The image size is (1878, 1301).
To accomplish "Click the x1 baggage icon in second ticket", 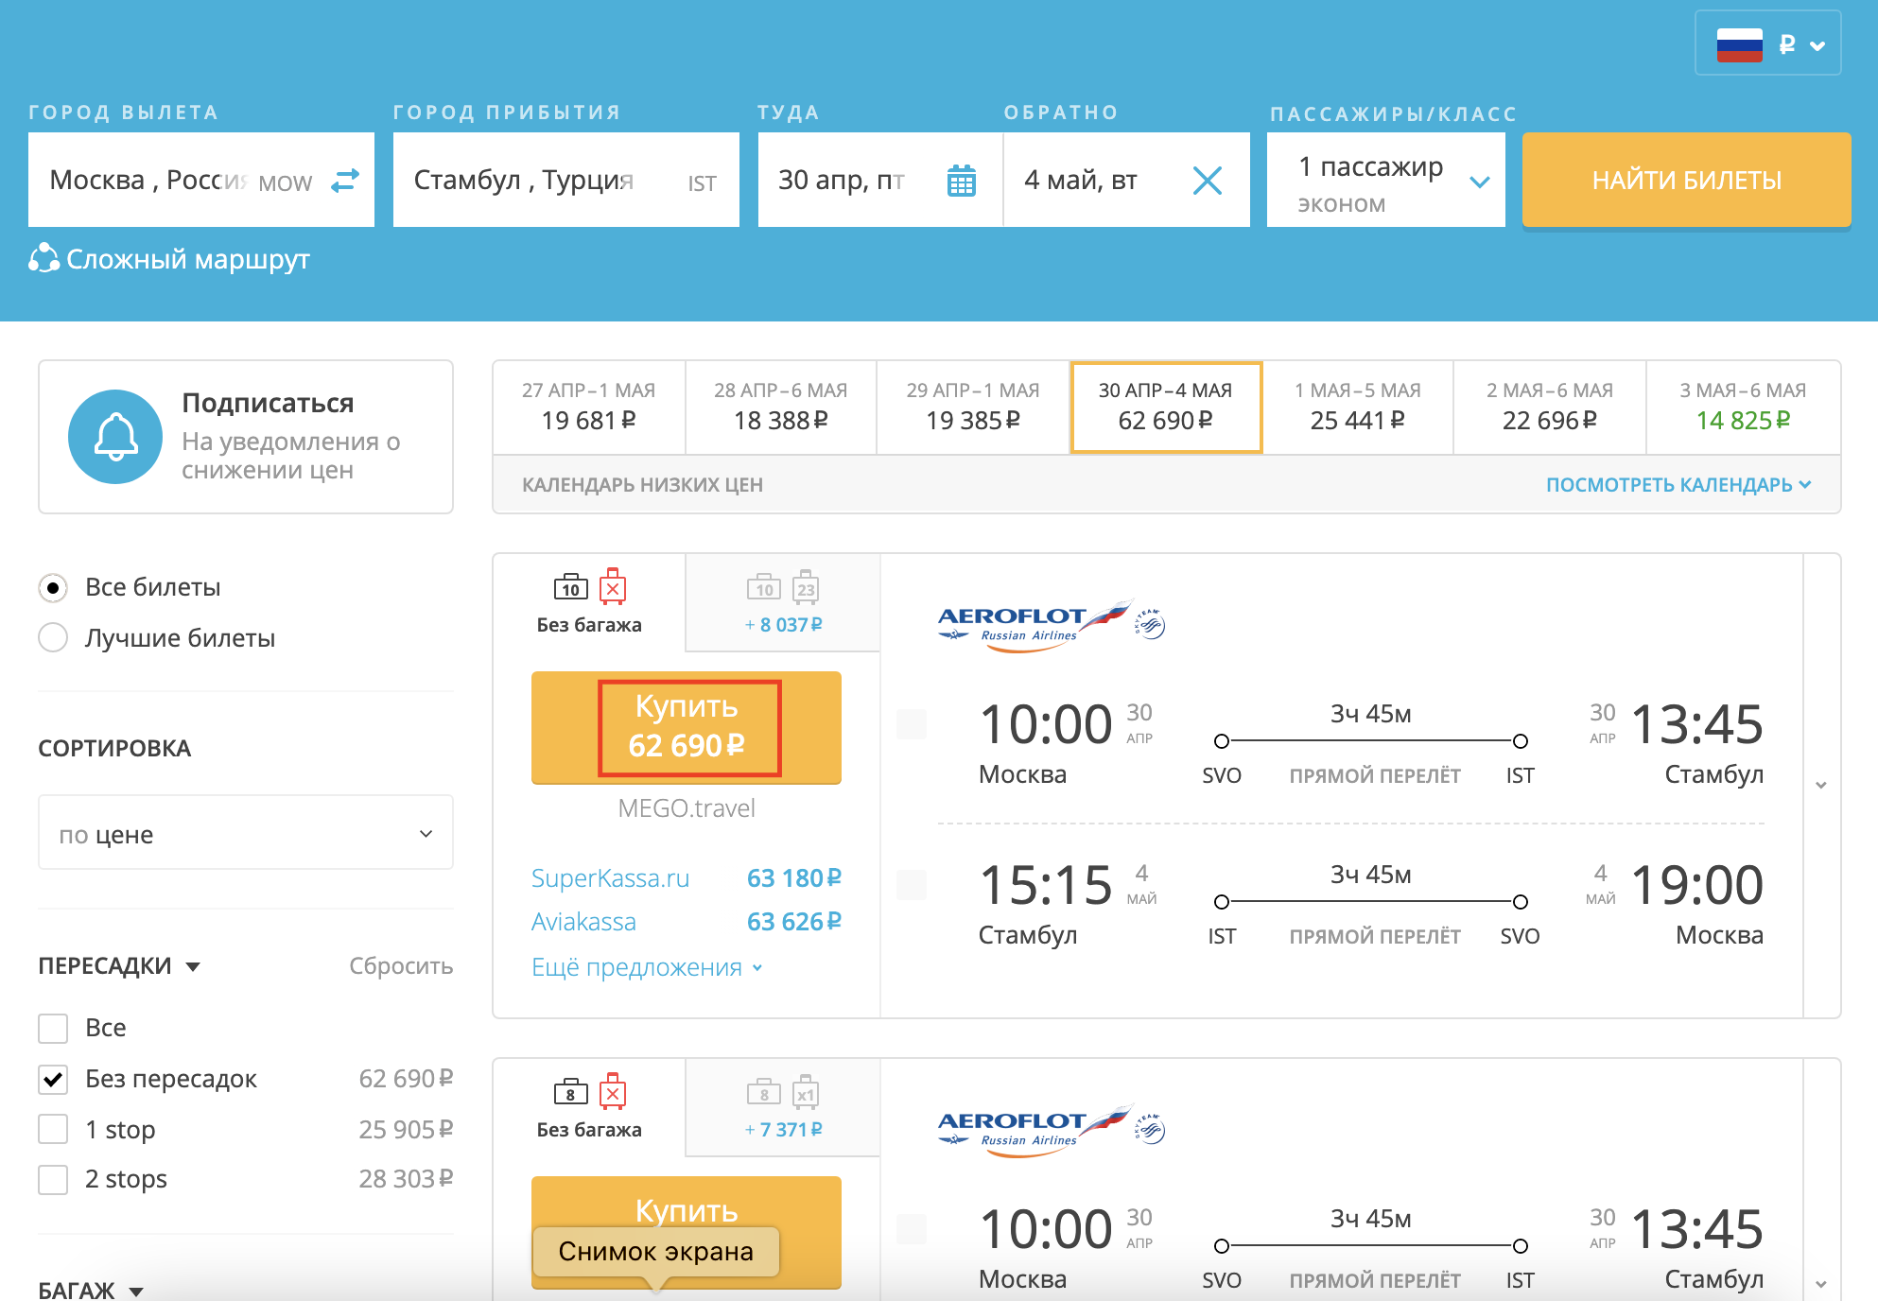I will point(806,1092).
